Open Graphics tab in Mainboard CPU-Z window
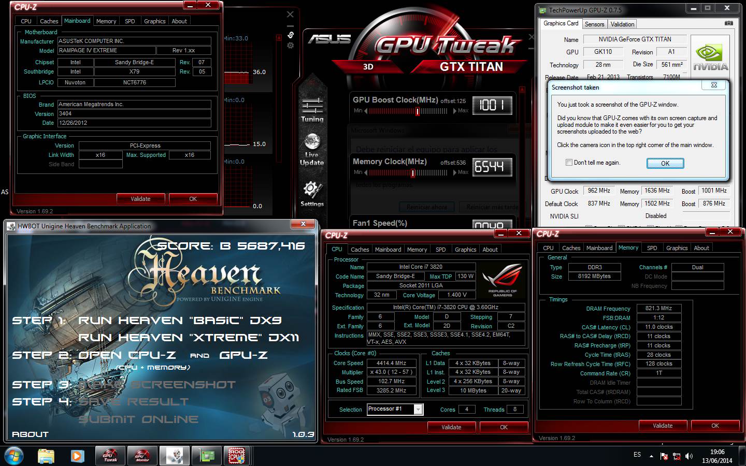 155,21
